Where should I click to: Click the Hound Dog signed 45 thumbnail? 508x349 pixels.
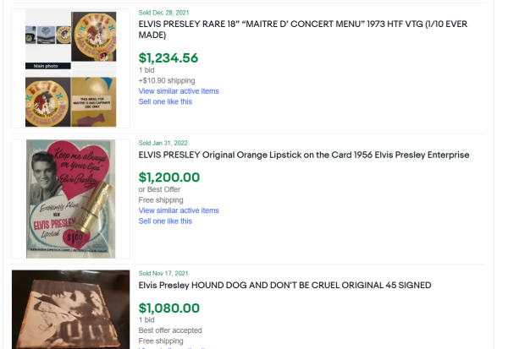click(71, 309)
